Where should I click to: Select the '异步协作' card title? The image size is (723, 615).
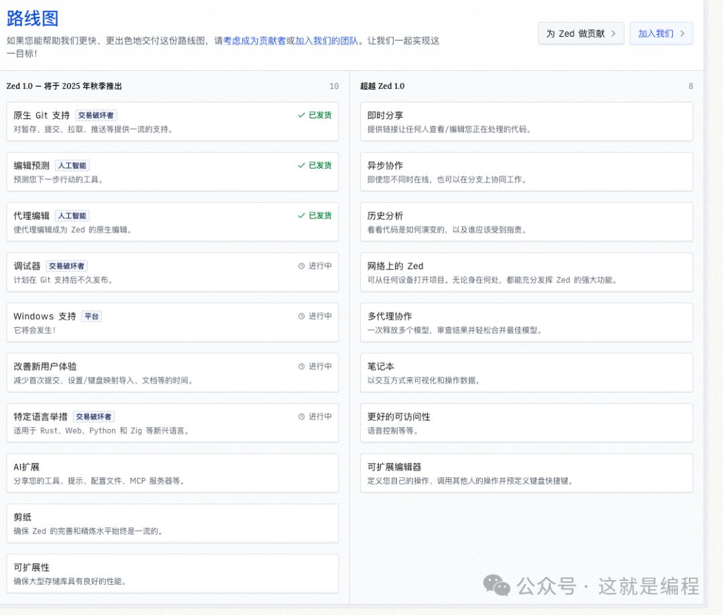click(385, 165)
